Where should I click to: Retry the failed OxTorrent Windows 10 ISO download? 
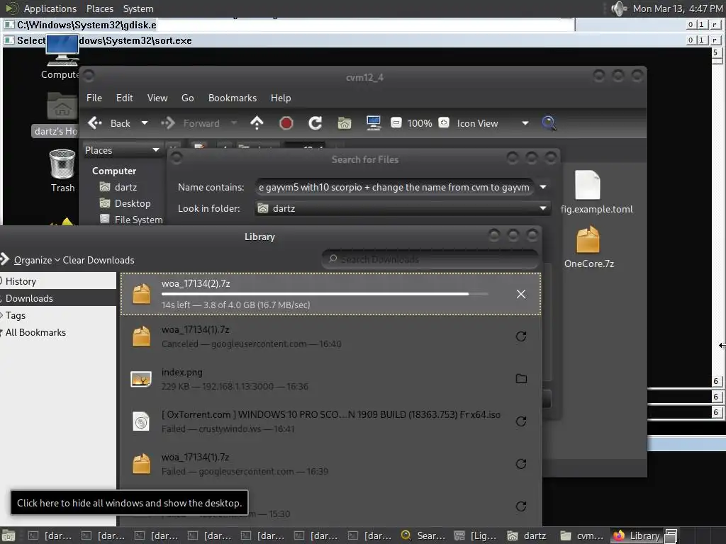click(x=521, y=421)
